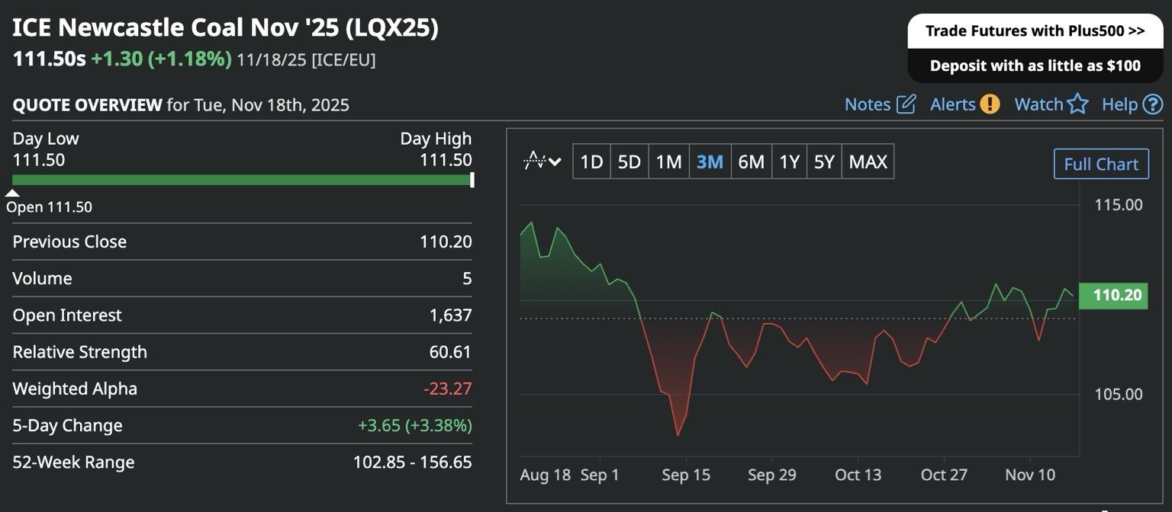Open the Full Chart view
The image size is (1172, 512).
(1100, 164)
